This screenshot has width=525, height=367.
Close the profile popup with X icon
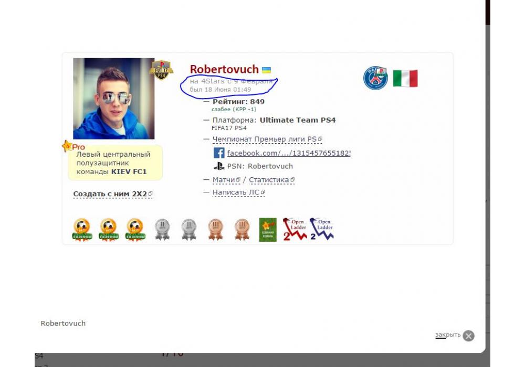pyautogui.click(x=468, y=336)
